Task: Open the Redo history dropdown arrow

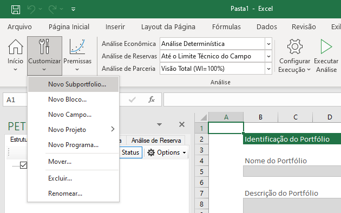Action: pos(62,9)
